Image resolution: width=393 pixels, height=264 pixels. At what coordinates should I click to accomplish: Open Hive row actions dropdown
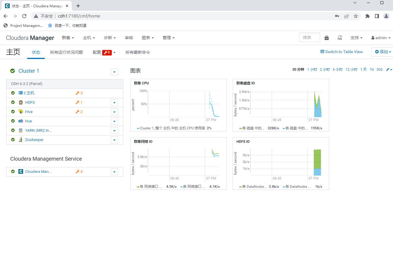point(114,112)
